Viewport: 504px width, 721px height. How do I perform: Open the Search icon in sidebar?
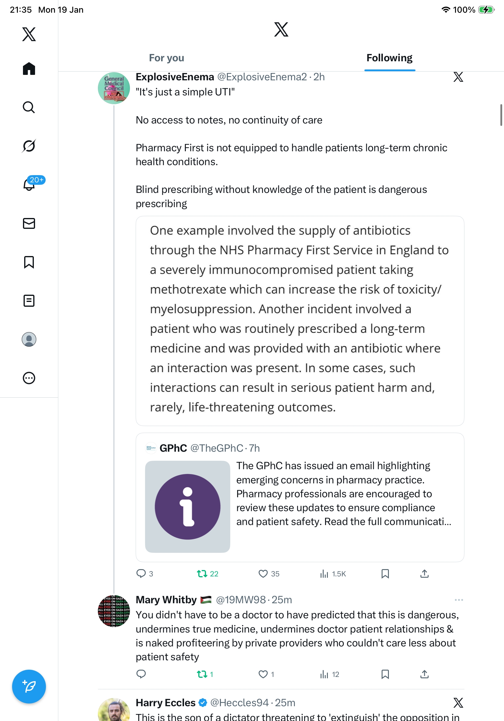[29, 107]
